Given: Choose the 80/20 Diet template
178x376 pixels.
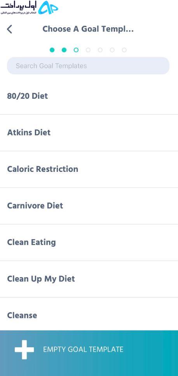Looking at the screenshot, I should click(89, 96).
